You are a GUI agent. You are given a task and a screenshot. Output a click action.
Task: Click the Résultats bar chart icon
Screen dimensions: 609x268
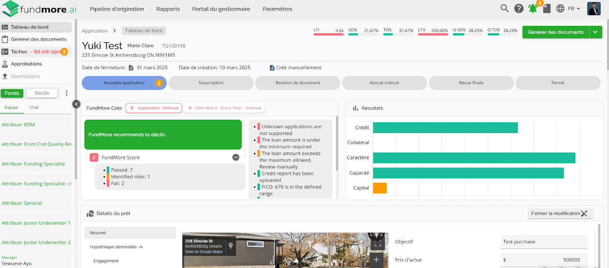(x=356, y=108)
